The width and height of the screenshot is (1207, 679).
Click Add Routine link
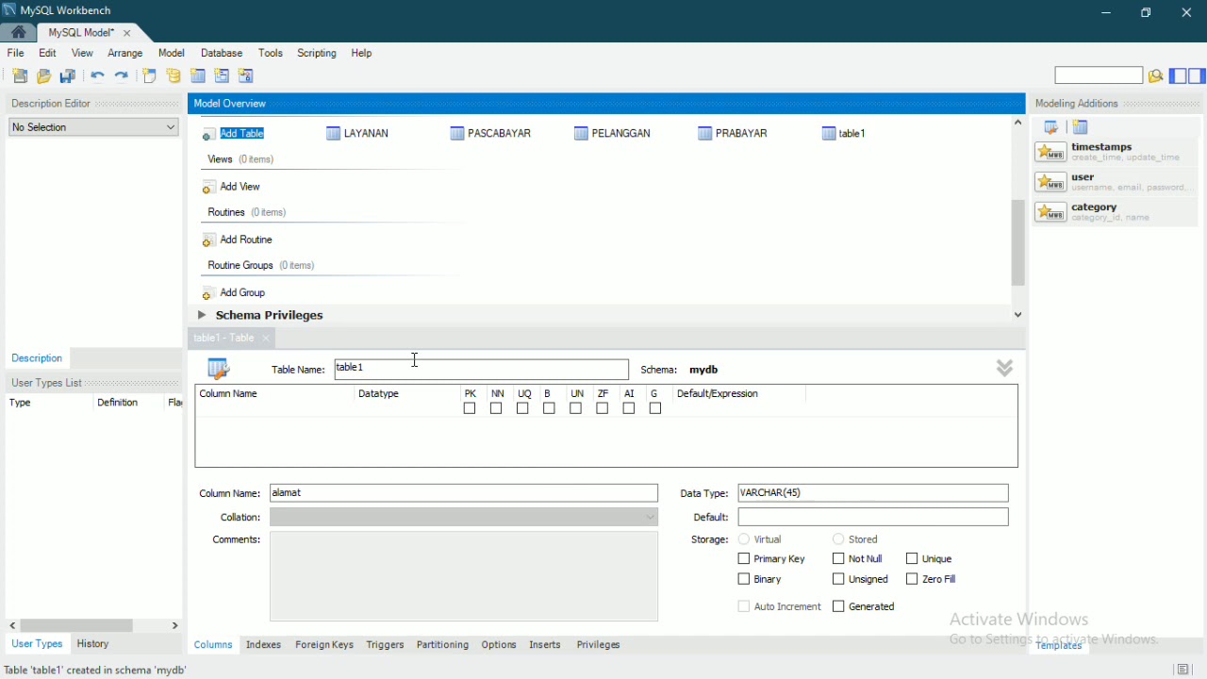[x=246, y=240]
